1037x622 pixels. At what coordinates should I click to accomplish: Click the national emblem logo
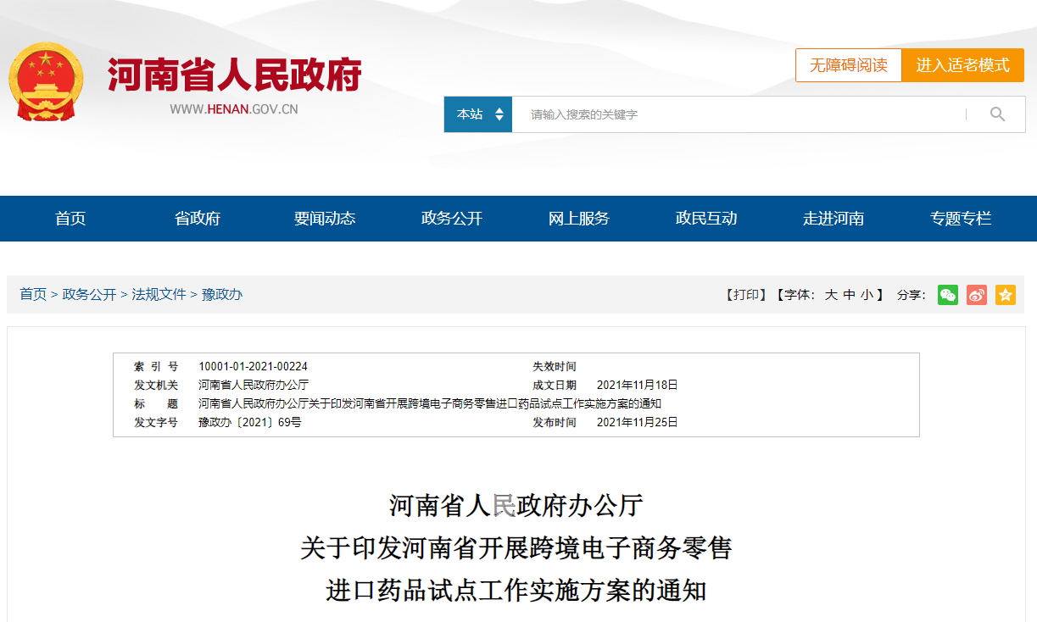46,82
